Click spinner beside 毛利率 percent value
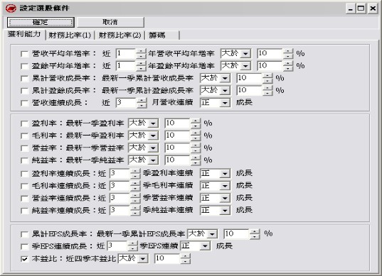This screenshot has height=276, width=382. click(x=196, y=136)
